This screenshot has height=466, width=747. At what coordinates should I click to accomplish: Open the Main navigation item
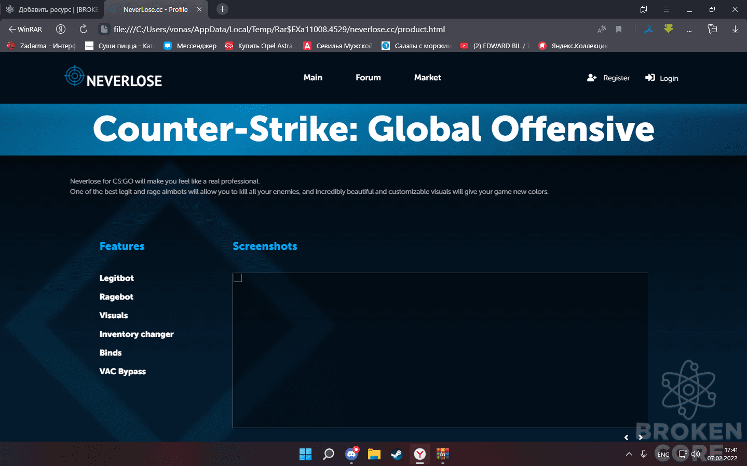click(313, 77)
